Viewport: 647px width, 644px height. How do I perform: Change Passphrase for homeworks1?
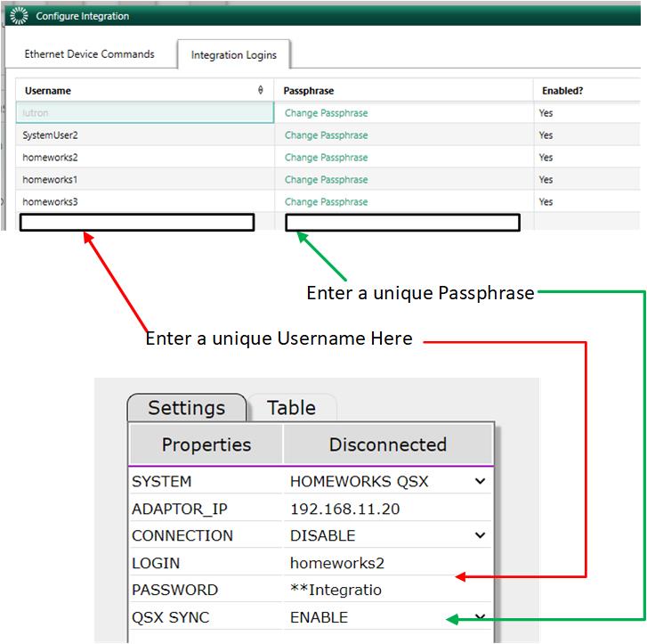point(326,180)
